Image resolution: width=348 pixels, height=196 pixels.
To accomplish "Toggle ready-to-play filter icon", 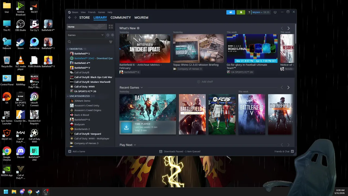I will point(112,35).
